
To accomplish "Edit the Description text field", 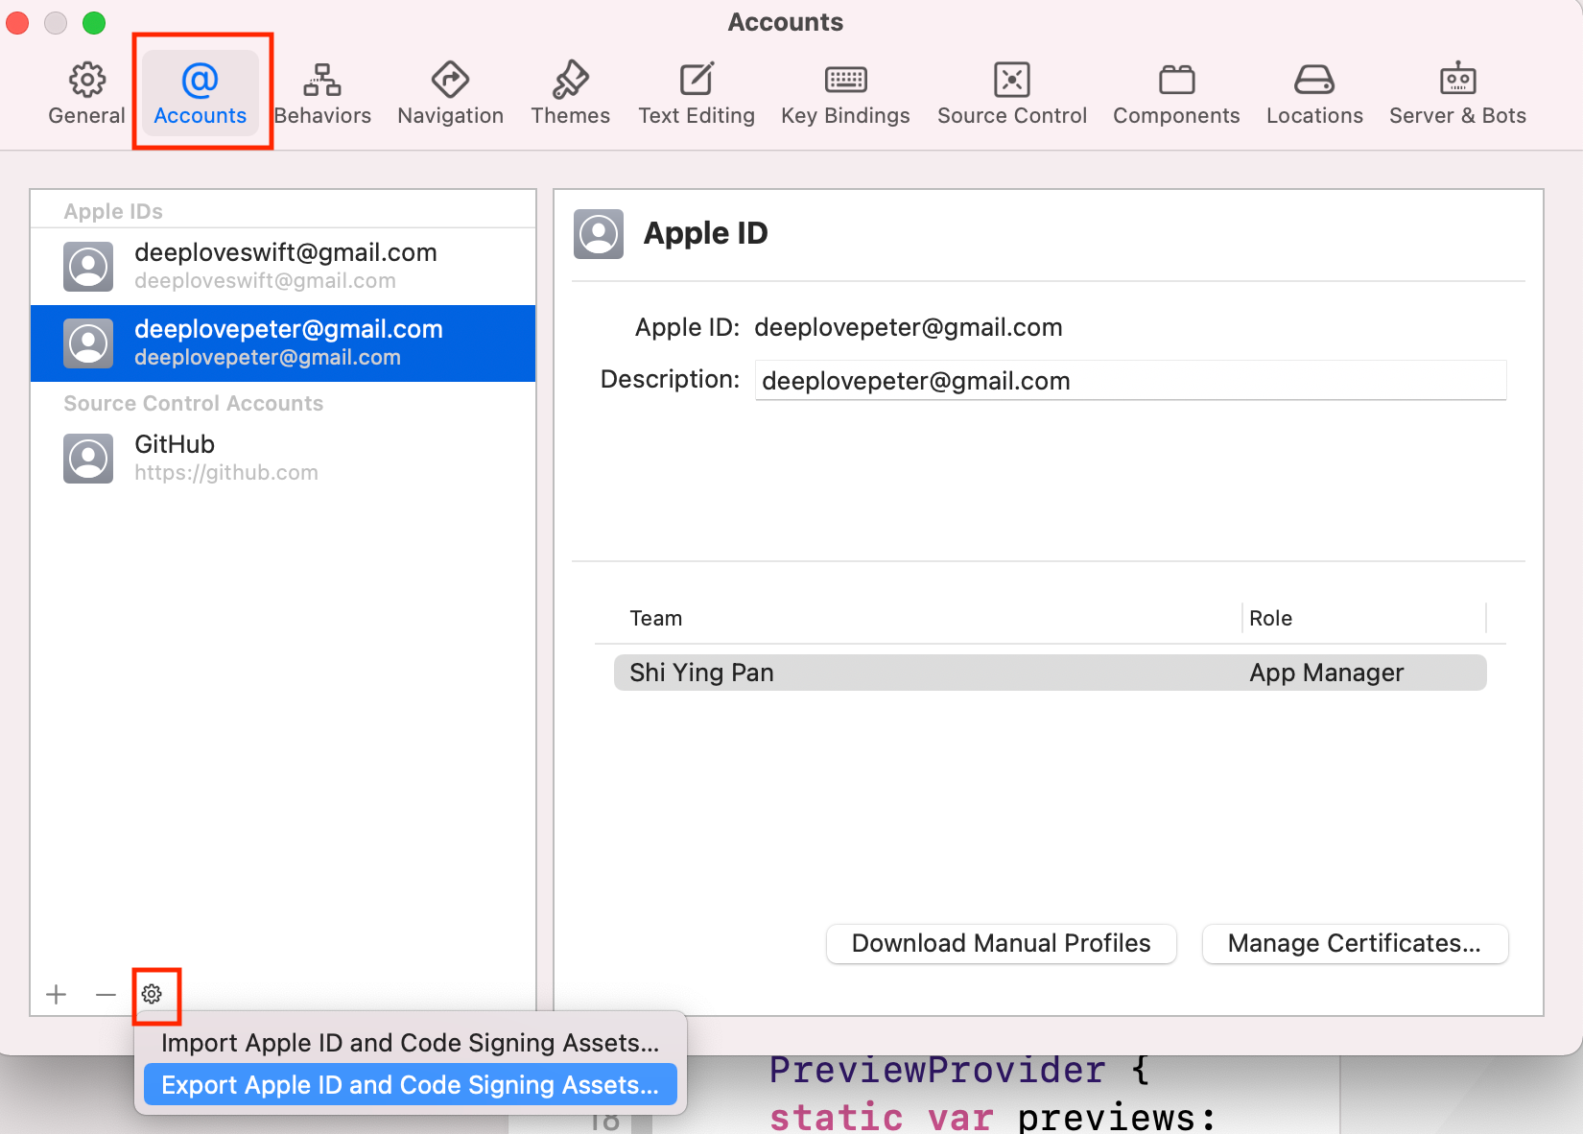I will [x=1130, y=381].
